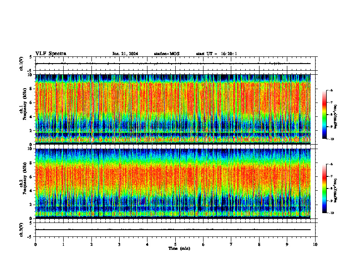Click the ch.2 spectrogram panel
This screenshot has width=355, height=274.
[x=173, y=184]
